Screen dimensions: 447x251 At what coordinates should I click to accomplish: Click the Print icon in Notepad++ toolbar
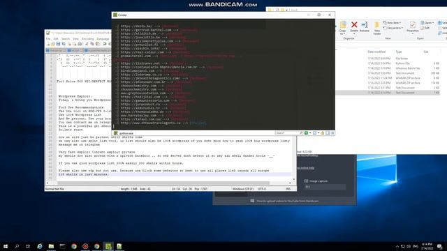(80, 44)
